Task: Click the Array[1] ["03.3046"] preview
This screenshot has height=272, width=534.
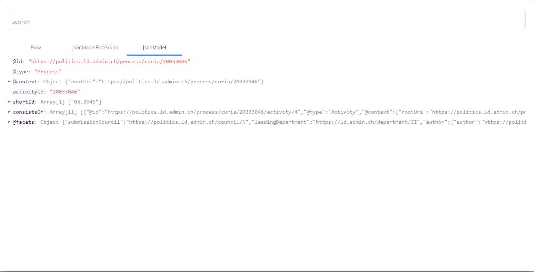Action: point(71,102)
